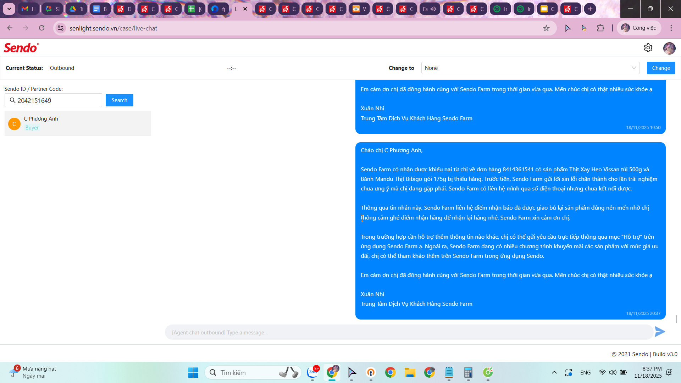The height and width of the screenshot is (383, 681).
Task: Click the send message arrow icon
Action: 660,332
